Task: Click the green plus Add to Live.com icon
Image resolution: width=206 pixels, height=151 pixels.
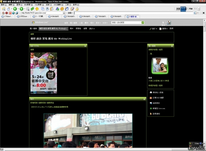Action: 151,108
